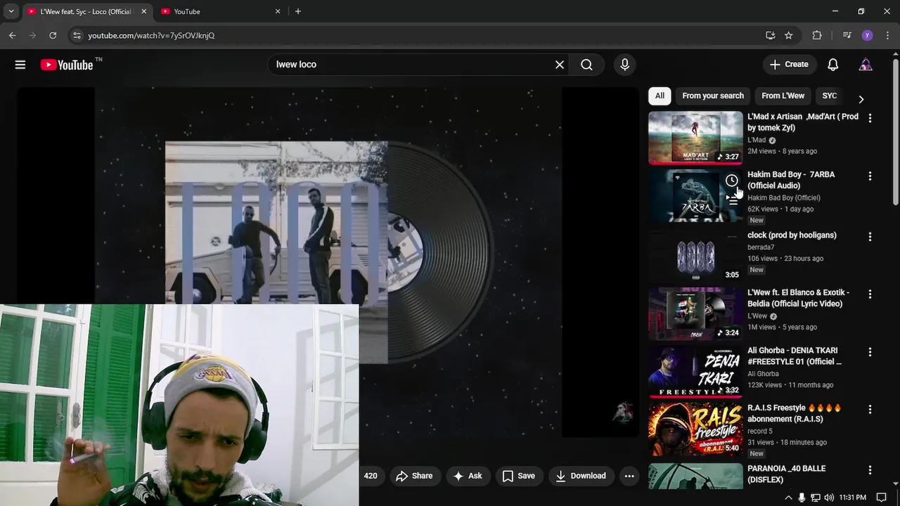Open the YouTube account avatar menu
Viewport: 900px width, 506px height.
(x=866, y=65)
